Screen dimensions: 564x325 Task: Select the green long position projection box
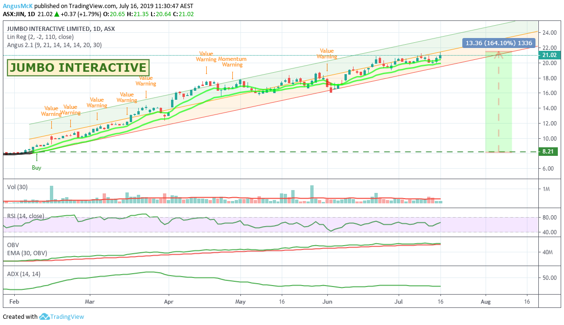(498, 101)
